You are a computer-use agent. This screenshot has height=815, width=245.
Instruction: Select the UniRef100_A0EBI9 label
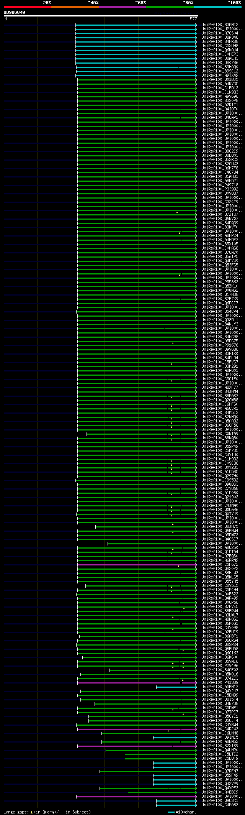pos(220,792)
